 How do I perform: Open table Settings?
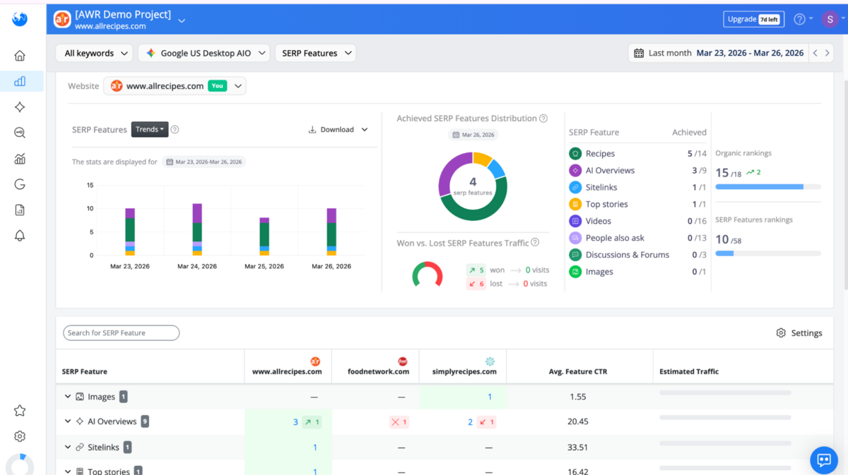coord(799,333)
